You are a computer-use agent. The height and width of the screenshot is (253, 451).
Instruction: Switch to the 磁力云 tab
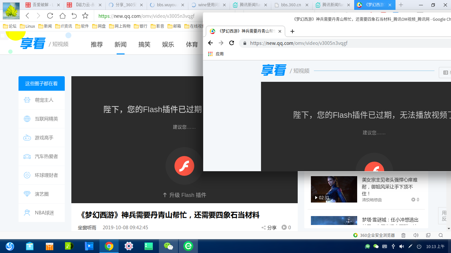(85, 5)
